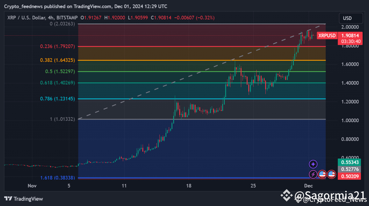
Task: Click the right US flag economic event icon
Action: coord(332,174)
